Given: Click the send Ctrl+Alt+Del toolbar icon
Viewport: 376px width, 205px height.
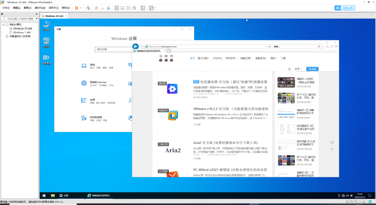Looking at the screenshot, I should 88,8.
